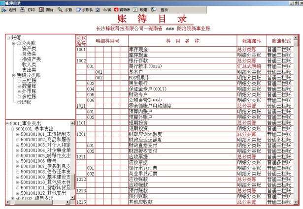Screen dimensions: 303x209
Task: Select 支出类 in the ledger tree
Action: click(x=29, y=70)
